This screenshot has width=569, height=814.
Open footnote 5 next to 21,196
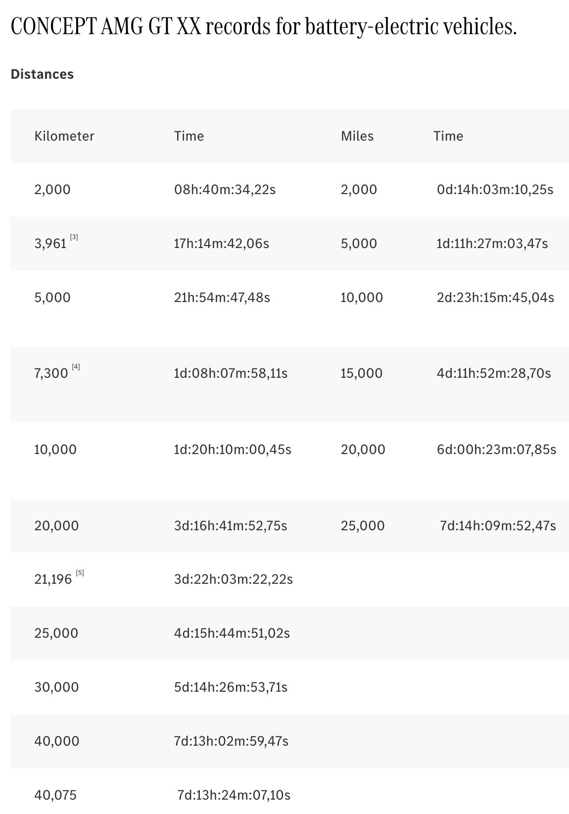click(x=80, y=573)
